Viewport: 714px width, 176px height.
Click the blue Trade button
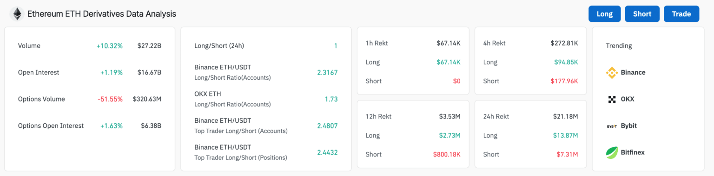[681, 14]
